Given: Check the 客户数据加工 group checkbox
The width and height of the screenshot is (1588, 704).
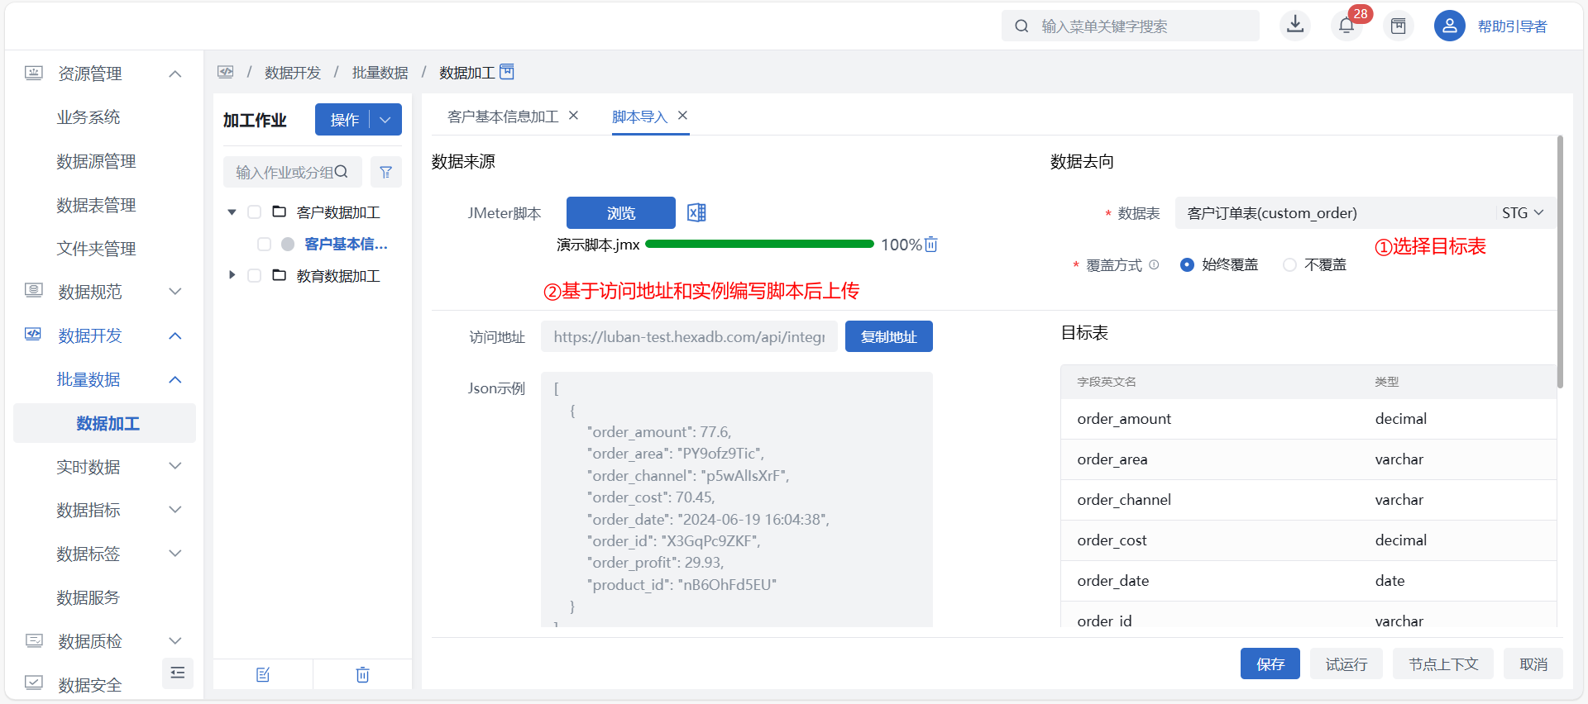Looking at the screenshot, I should [255, 212].
